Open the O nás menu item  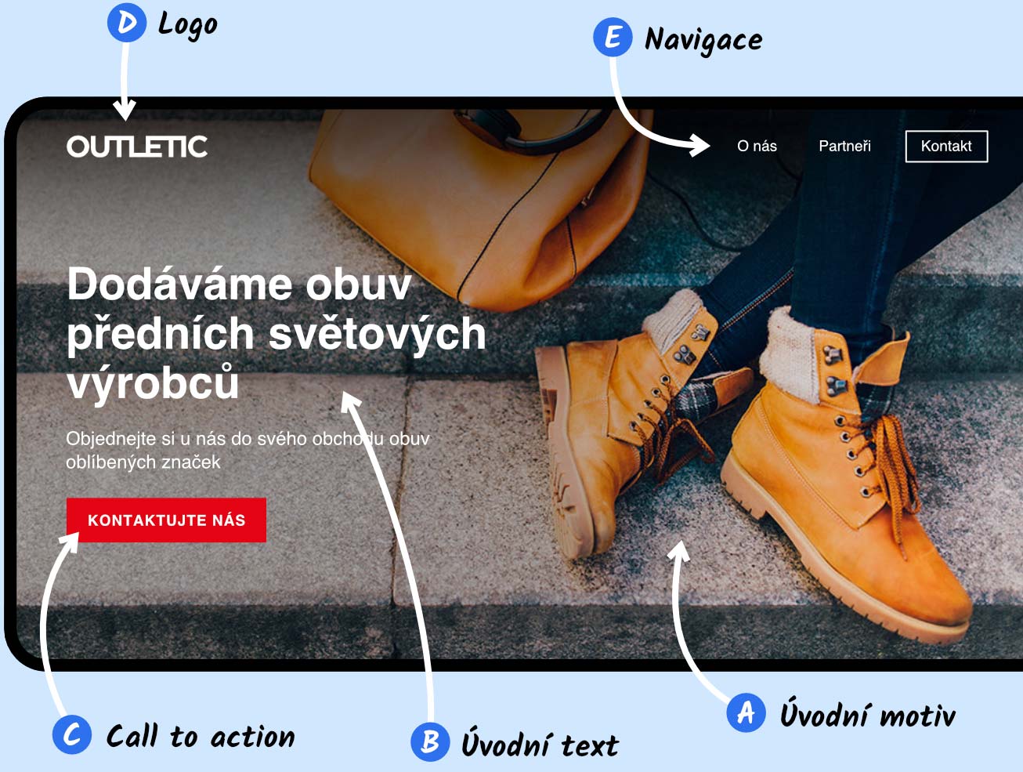coord(757,146)
